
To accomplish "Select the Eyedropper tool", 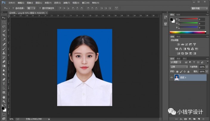I will tap(4, 39).
